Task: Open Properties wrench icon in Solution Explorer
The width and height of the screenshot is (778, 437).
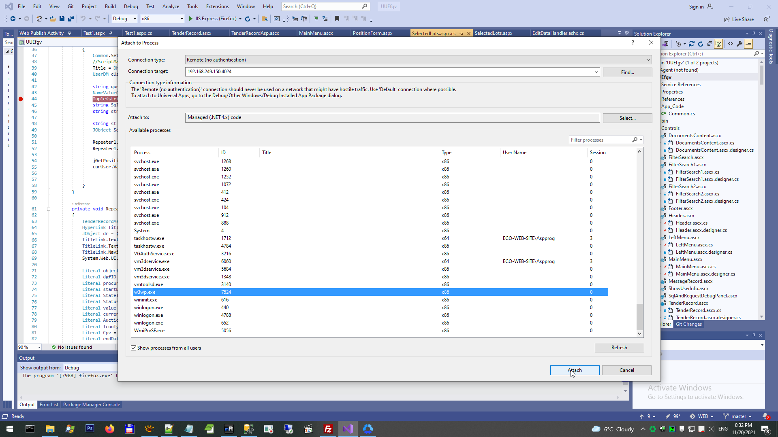Action: tap(740, 44)
